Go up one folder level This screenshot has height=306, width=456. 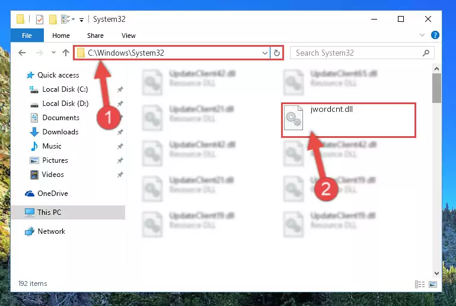pyautogui.click(x=66, y=53)
